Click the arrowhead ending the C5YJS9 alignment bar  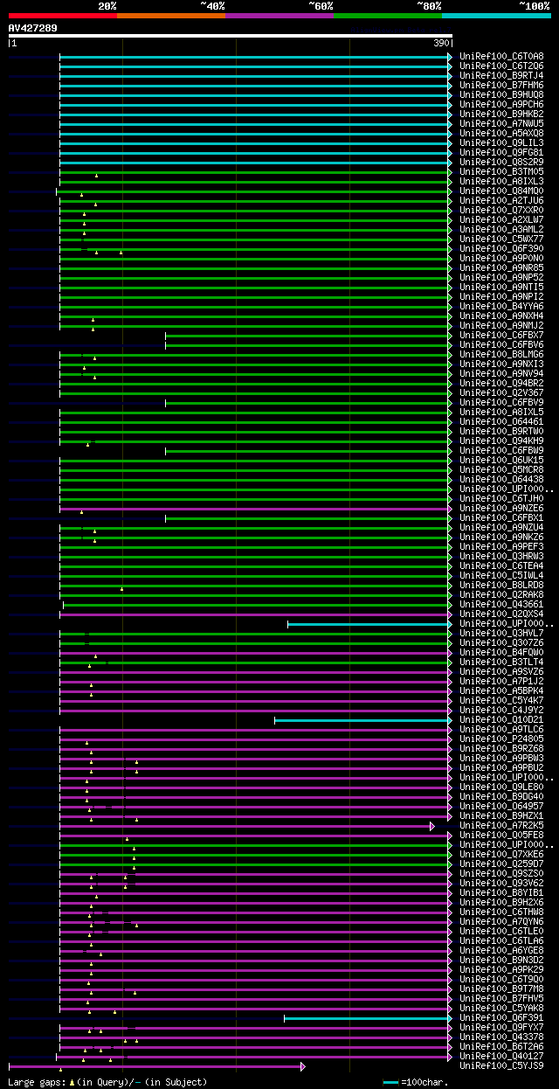[x=303, y=1066]
